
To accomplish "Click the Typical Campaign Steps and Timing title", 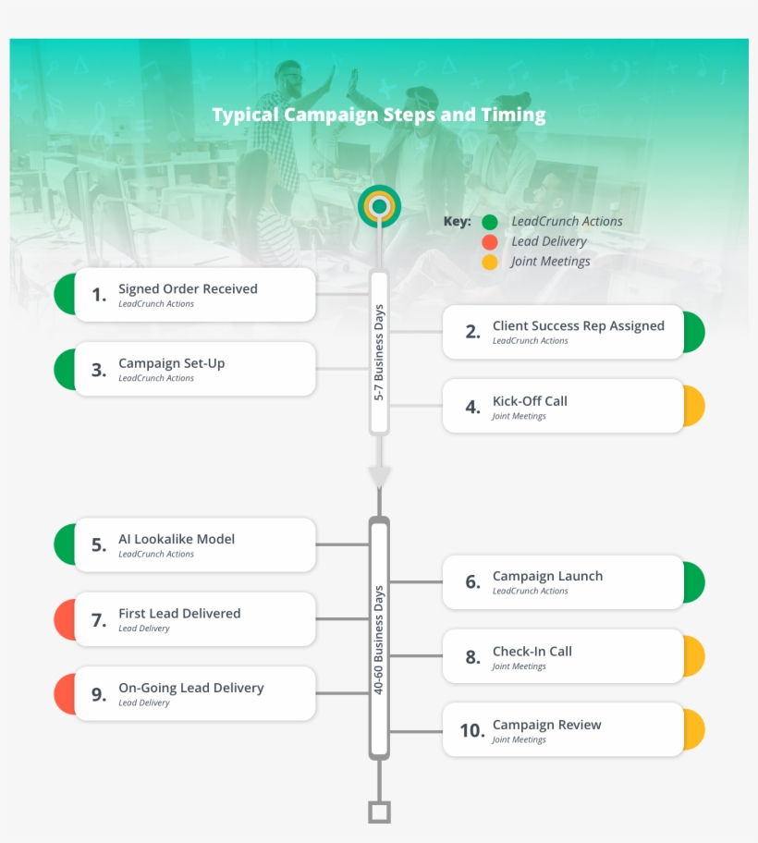I will (x=379, y=116).
